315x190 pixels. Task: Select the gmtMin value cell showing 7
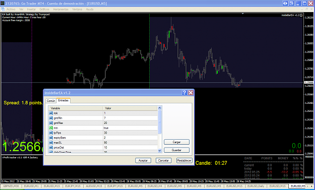(x=130, y=118)
